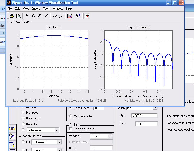Select the Insert Arrow tool

pos(40,16)
